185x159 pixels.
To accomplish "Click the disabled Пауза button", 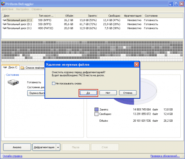I will 76,147.
